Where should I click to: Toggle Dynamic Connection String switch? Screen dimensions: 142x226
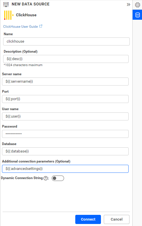(58, 178)
